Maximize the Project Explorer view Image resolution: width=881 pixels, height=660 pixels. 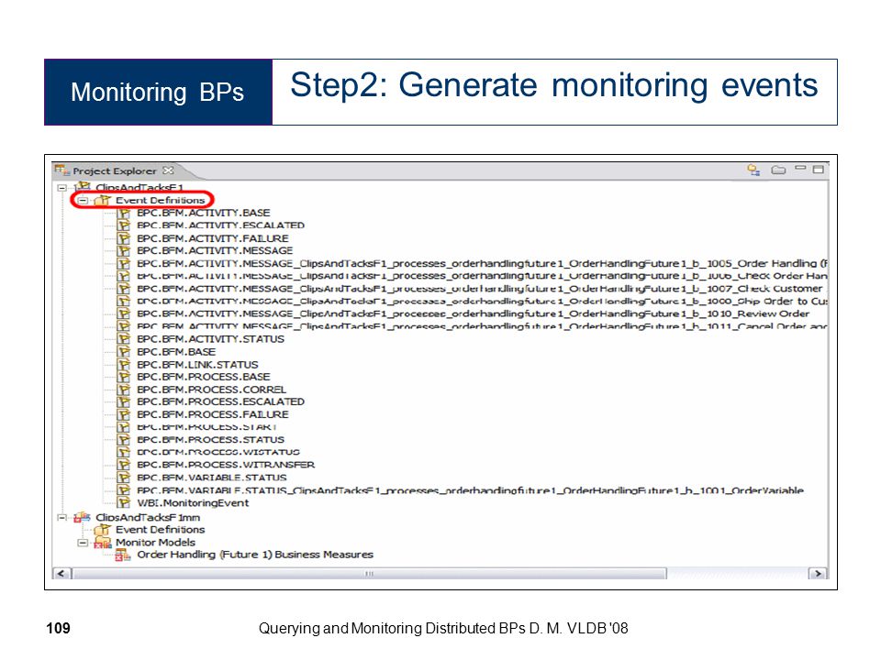click(818, 169)
